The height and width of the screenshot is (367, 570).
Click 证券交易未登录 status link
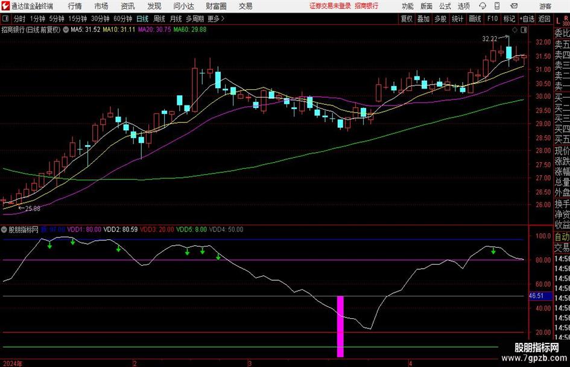tap(330, 6)
